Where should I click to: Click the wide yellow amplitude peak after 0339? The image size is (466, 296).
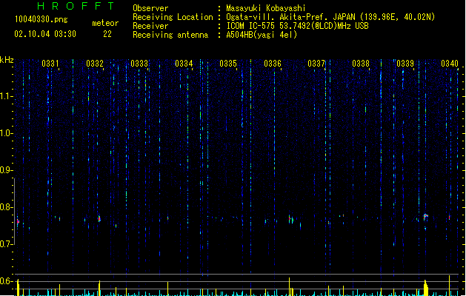pos(426,287)
